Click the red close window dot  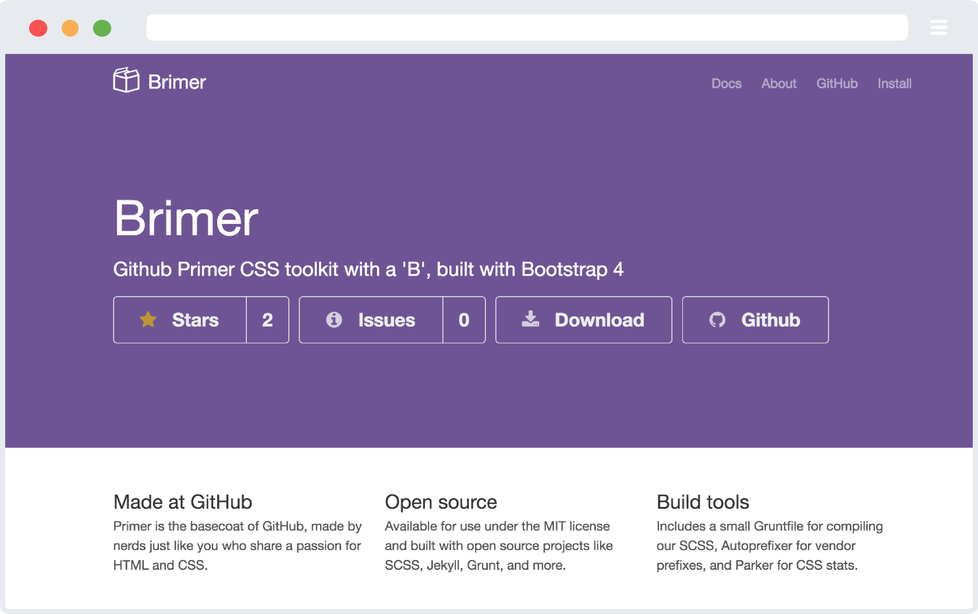click(x=38, y=28)
